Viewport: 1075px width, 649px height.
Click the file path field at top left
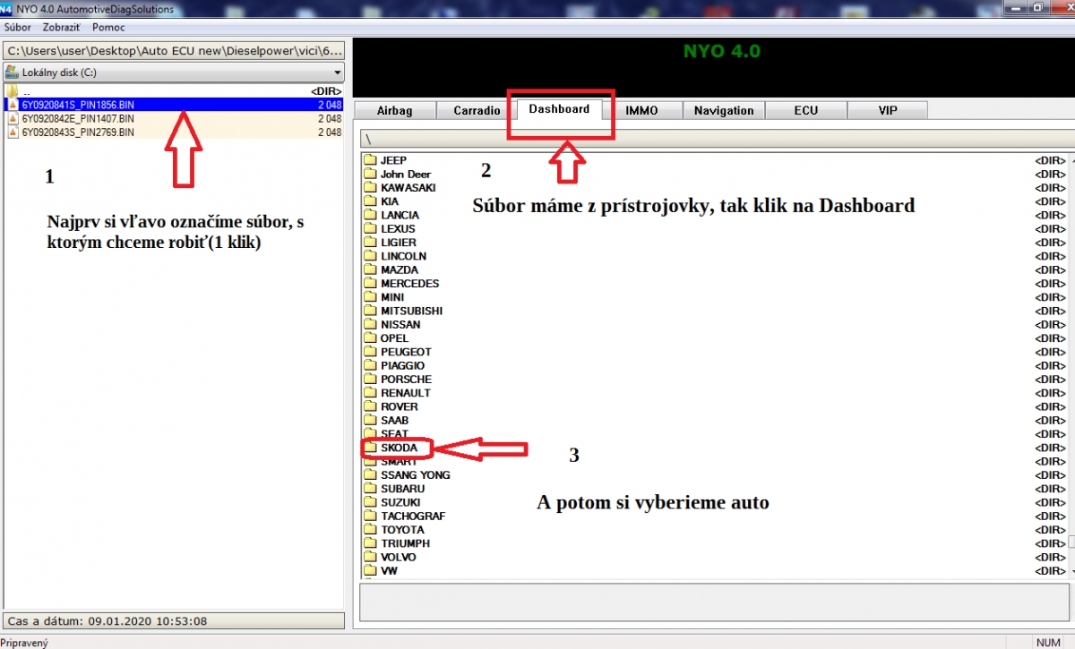coord(174,51)
